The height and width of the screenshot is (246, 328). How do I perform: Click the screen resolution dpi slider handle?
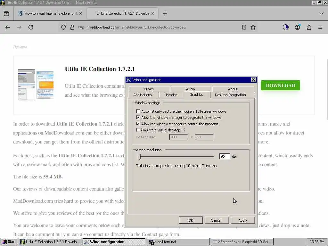[x=139, y=156]
